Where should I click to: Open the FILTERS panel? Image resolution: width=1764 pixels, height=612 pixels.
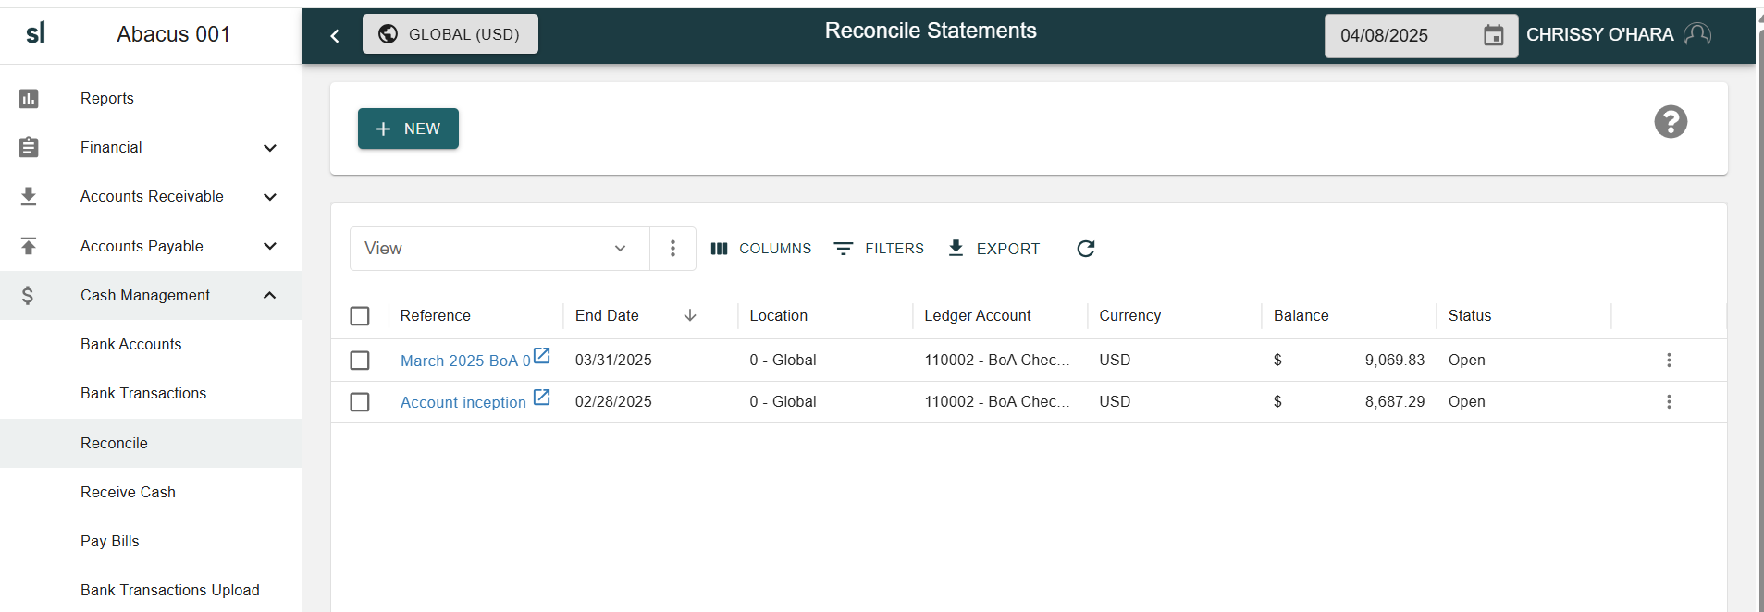click(879, 248)
